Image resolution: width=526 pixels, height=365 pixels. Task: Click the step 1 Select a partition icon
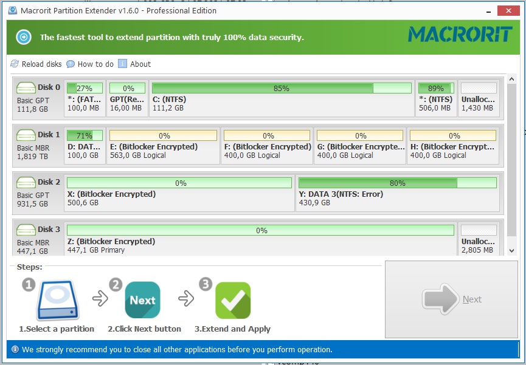(57, 301)
